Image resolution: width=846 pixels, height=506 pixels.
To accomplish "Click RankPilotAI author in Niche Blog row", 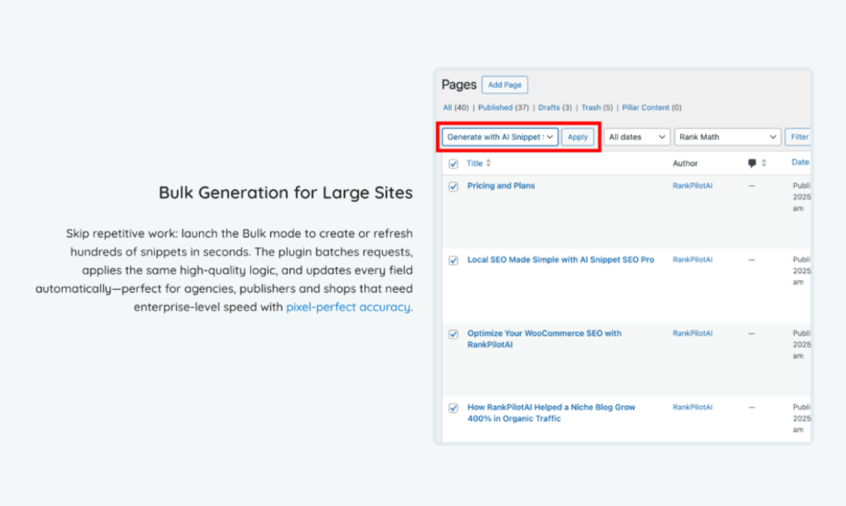I will click(x=692, y=407).
